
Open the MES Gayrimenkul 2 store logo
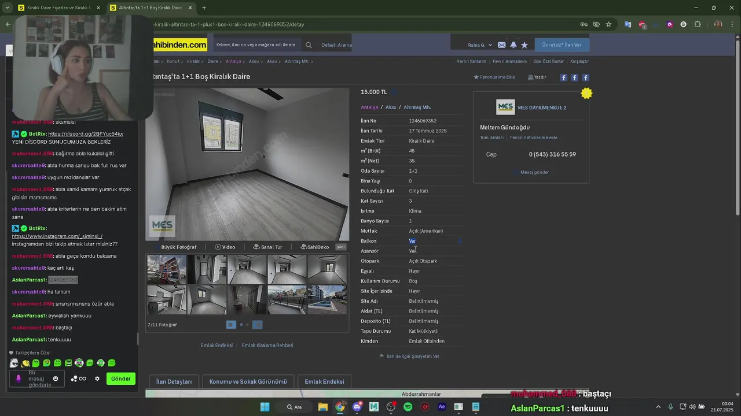505,107
